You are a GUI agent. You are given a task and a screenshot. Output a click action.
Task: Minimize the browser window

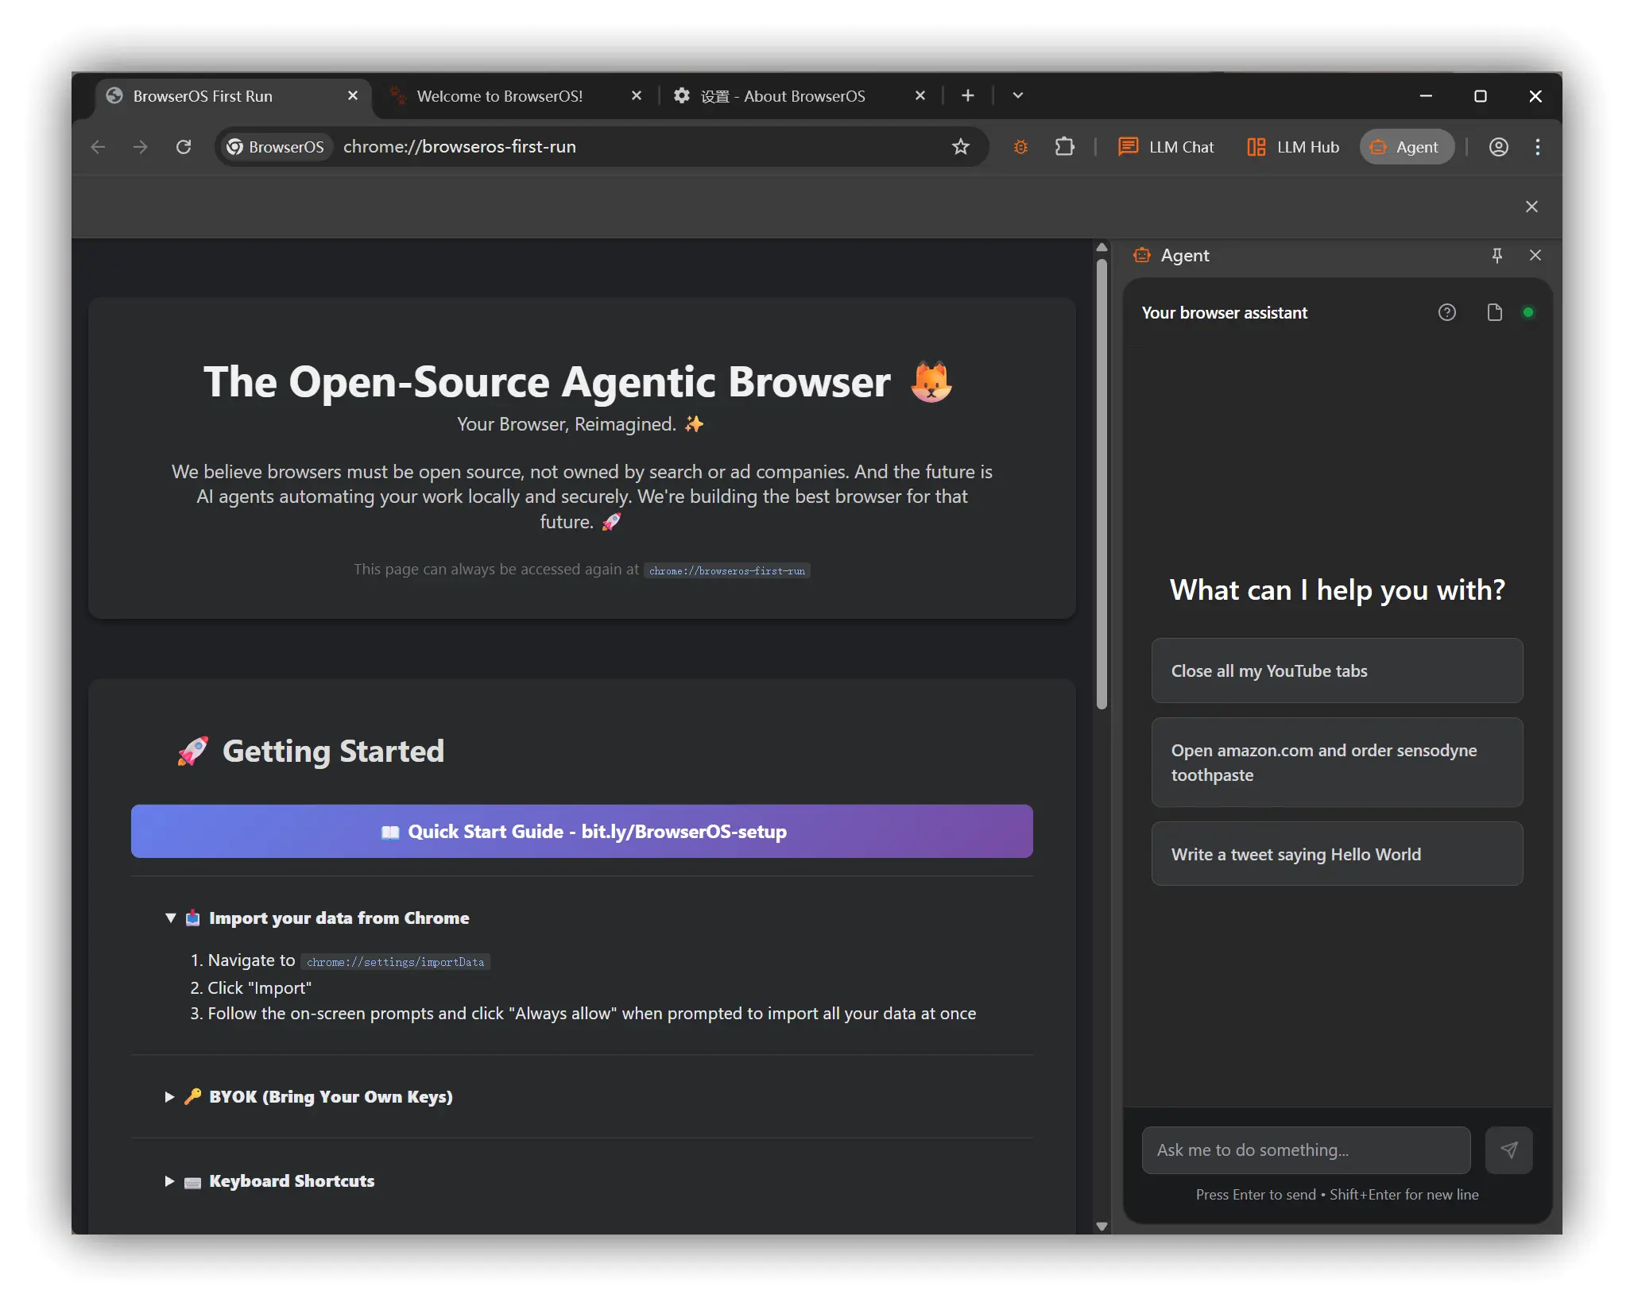pyautogui.click(x=1426, y=95)
